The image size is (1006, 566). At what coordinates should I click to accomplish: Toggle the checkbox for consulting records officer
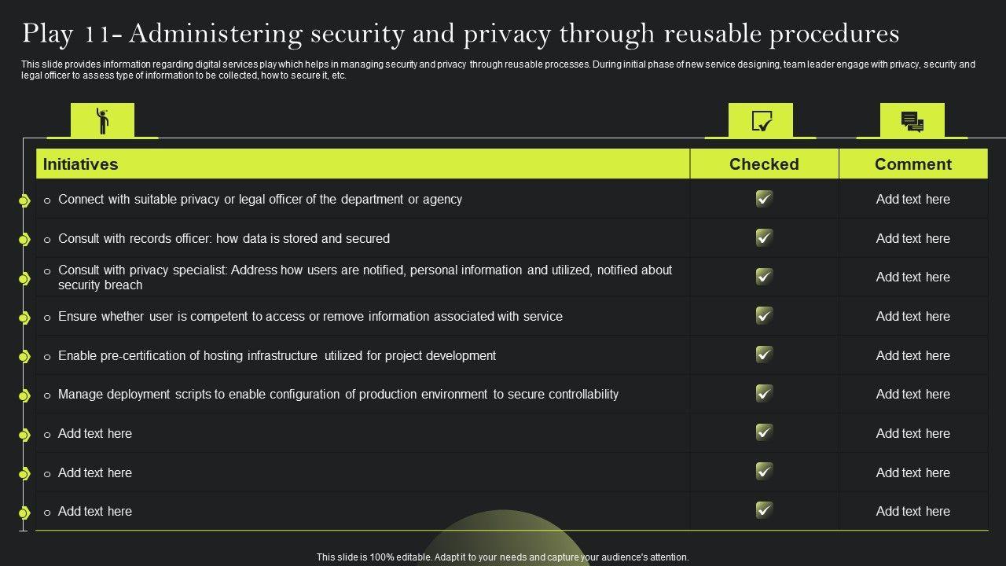coord(764,237)
